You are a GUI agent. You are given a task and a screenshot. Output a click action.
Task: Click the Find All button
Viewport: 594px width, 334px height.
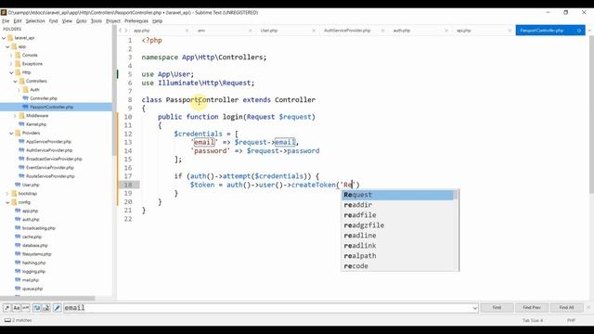(566, 307)
